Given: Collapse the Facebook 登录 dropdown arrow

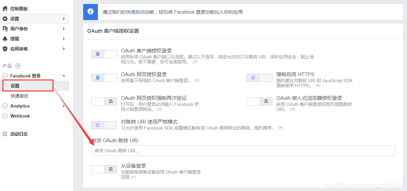Looking at the screenshot, I should (64, 76).
